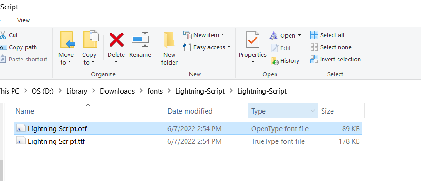The height and width of the screenshot is (181, 421).
Task: Click the OpenType font file type cell
Action: [x=280, y=129]
